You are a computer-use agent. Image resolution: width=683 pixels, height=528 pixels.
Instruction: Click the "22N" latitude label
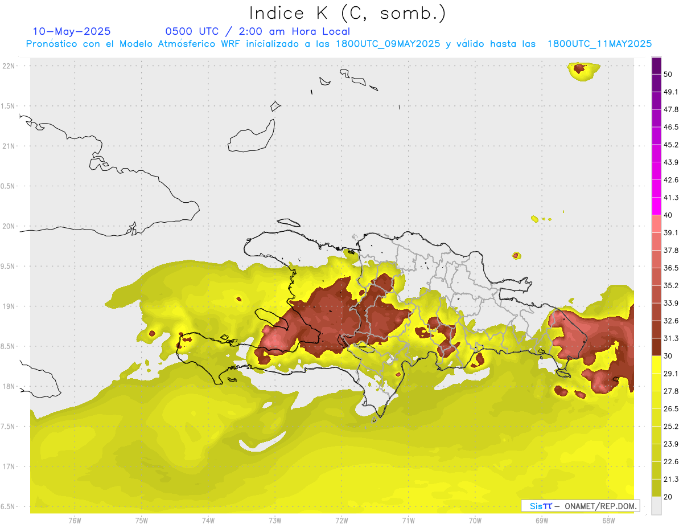click(9, 66)
